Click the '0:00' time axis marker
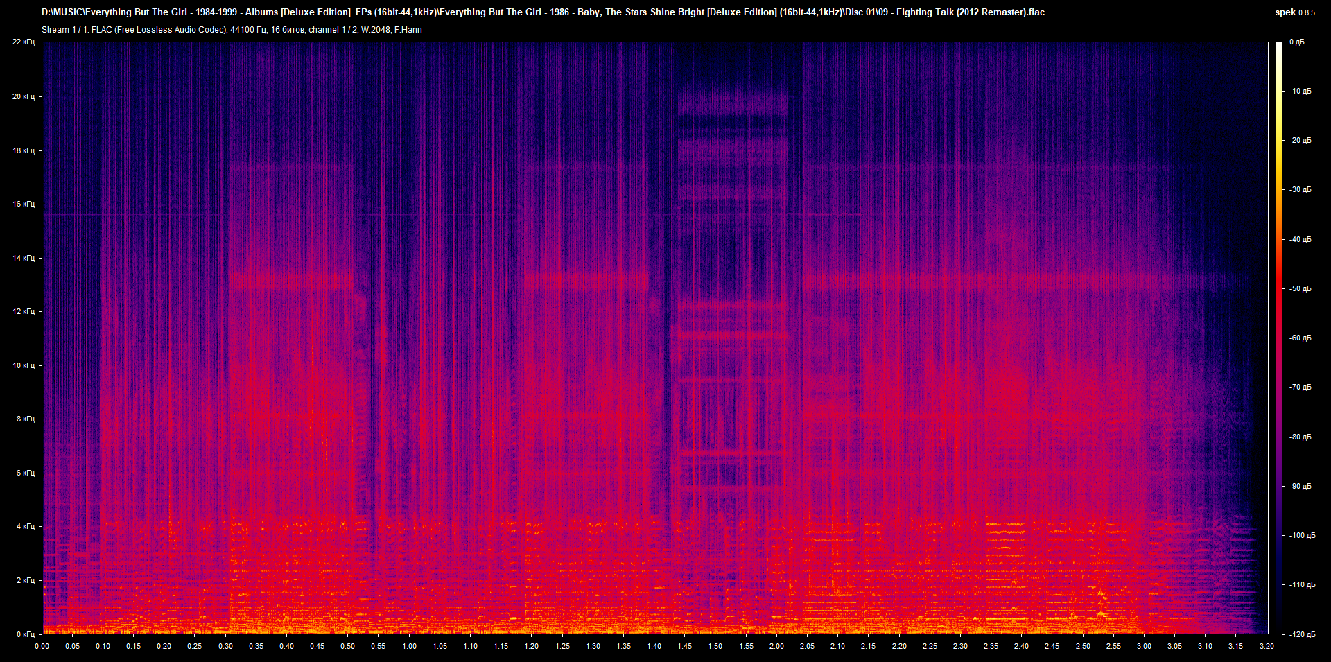Viewport: 1331px width, 662px height. (42, 646)
